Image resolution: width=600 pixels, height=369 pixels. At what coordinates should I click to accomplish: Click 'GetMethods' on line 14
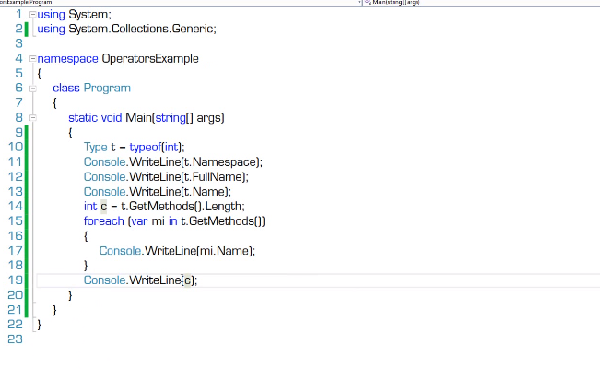coord(161,207)
